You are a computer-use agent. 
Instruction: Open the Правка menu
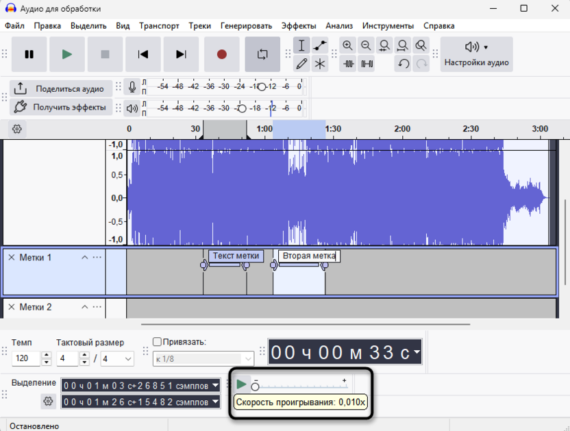click(47, 26)
